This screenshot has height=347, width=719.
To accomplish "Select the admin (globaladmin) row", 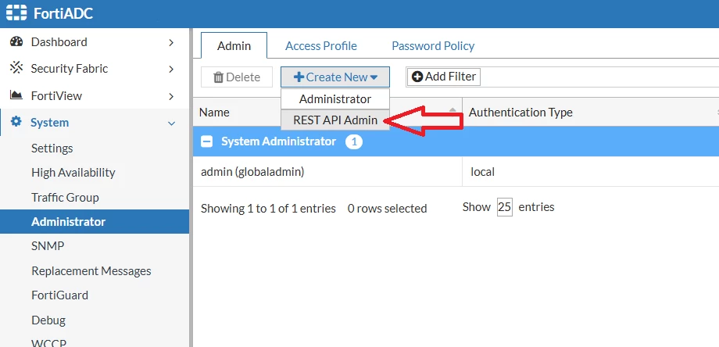I will [x=456, y=172].
